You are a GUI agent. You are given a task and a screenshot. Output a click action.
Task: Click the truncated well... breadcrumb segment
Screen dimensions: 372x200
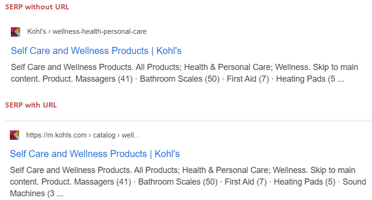[x=130, y=135]
